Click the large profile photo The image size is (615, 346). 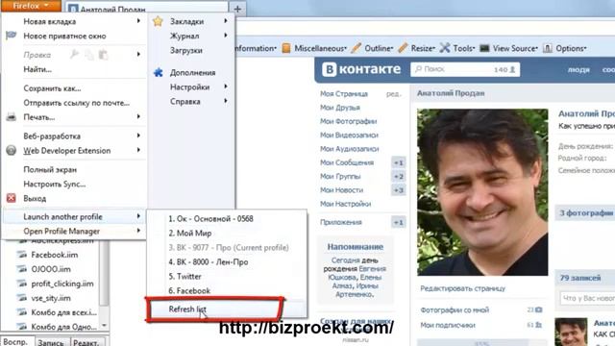[482, 192]
